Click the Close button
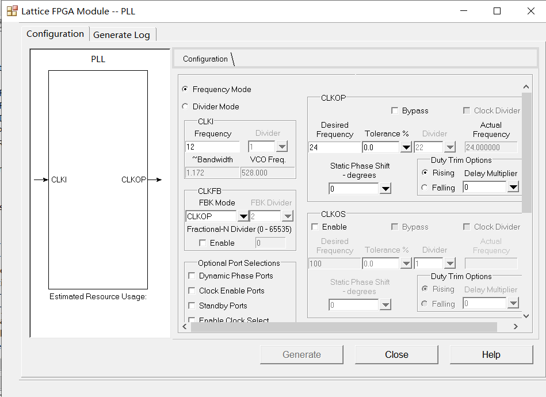 [x=396, y=354]
